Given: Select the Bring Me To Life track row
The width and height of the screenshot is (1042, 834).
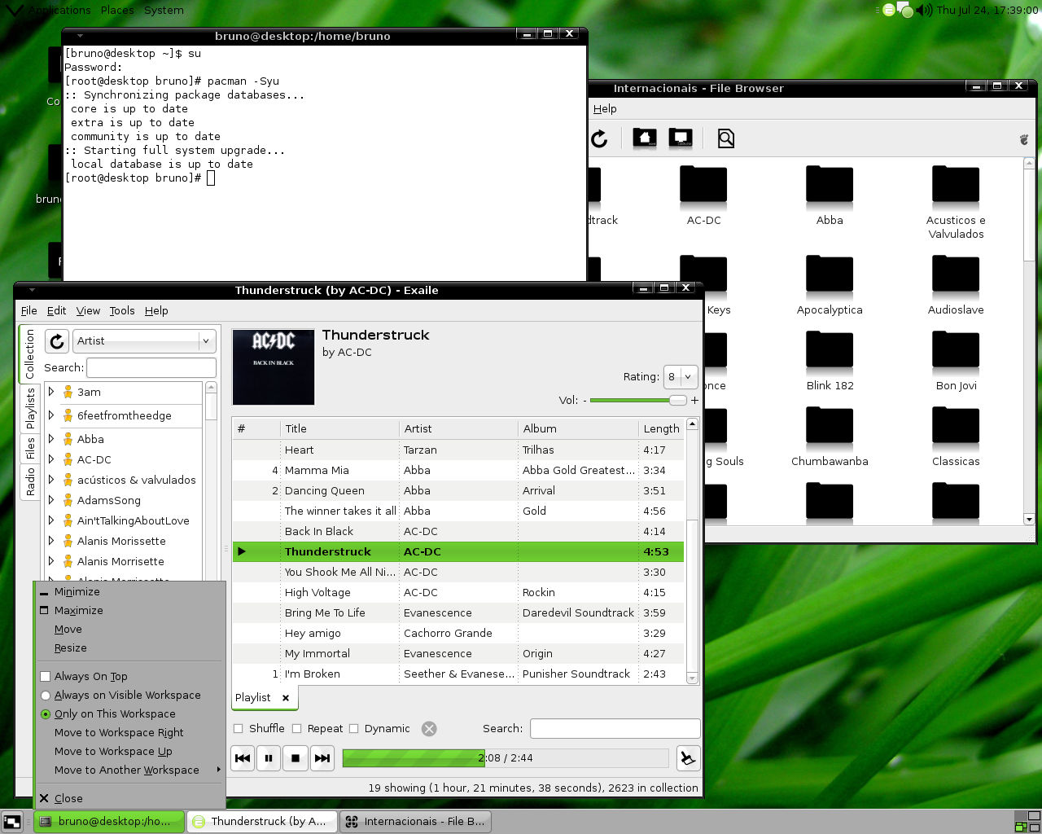Looking at the screenshot, I should tap(458, 613).
